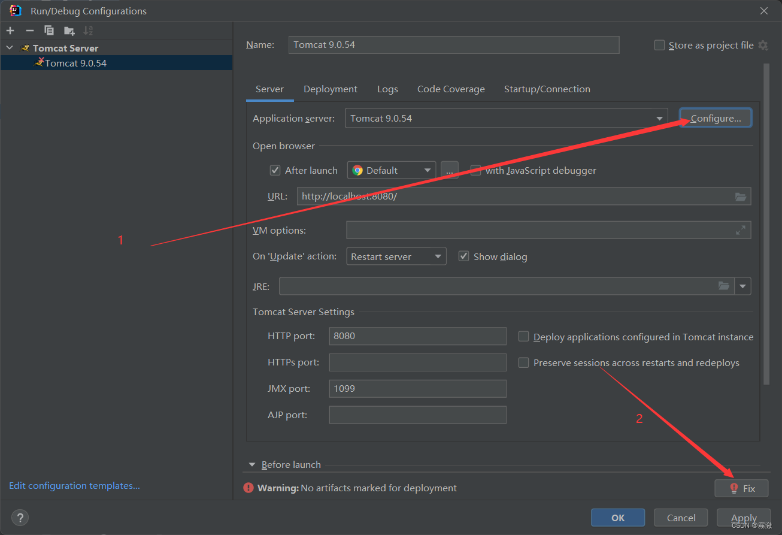Click the browser ellipsis button
This screenshot has height=535, width=782.
point(450,170)
